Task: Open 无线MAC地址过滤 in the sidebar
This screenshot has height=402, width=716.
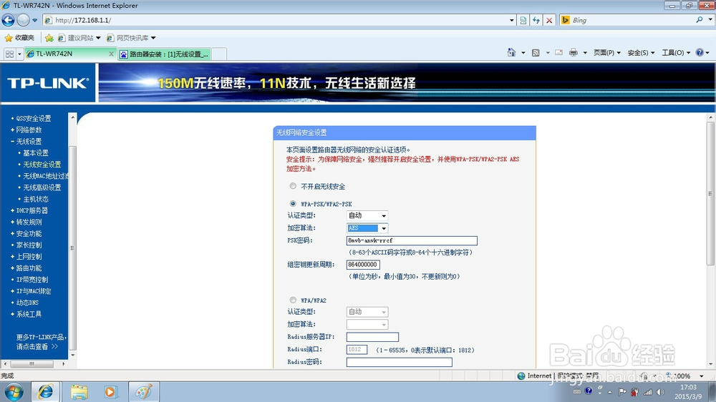Action: pyautogui.click(x=45, y=176)
